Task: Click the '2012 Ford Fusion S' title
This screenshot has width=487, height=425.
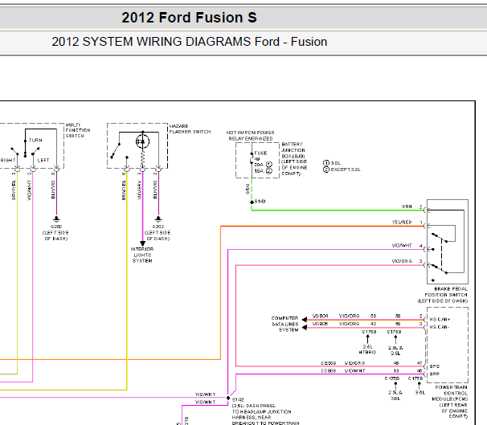Action: click(x=189, y=18)
